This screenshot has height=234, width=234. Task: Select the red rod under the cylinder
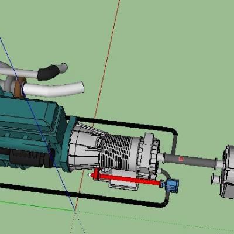130,180
